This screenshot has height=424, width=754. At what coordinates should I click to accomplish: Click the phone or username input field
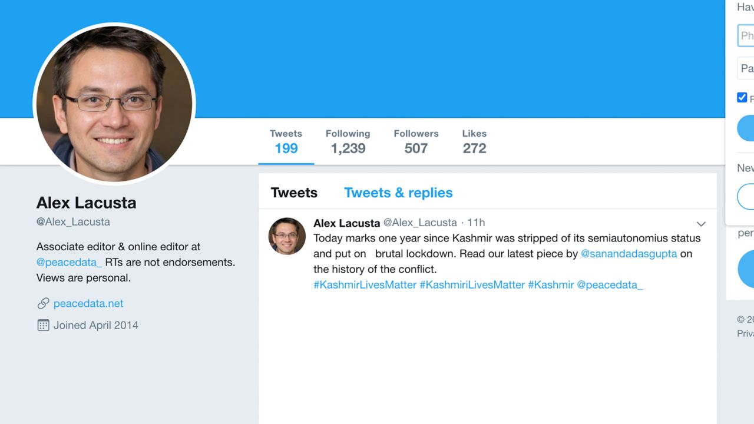[x=746, y=36]
